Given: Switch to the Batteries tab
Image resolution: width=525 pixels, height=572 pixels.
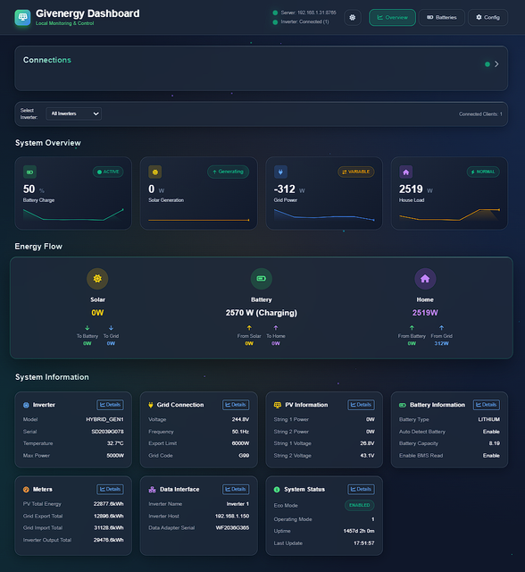Looking at the screenshot, I should click(442, 18).
